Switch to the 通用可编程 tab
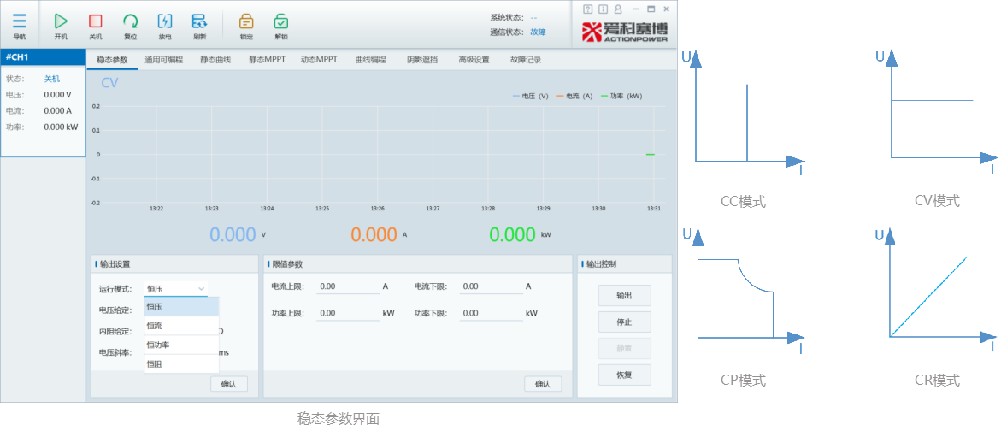 163,60
